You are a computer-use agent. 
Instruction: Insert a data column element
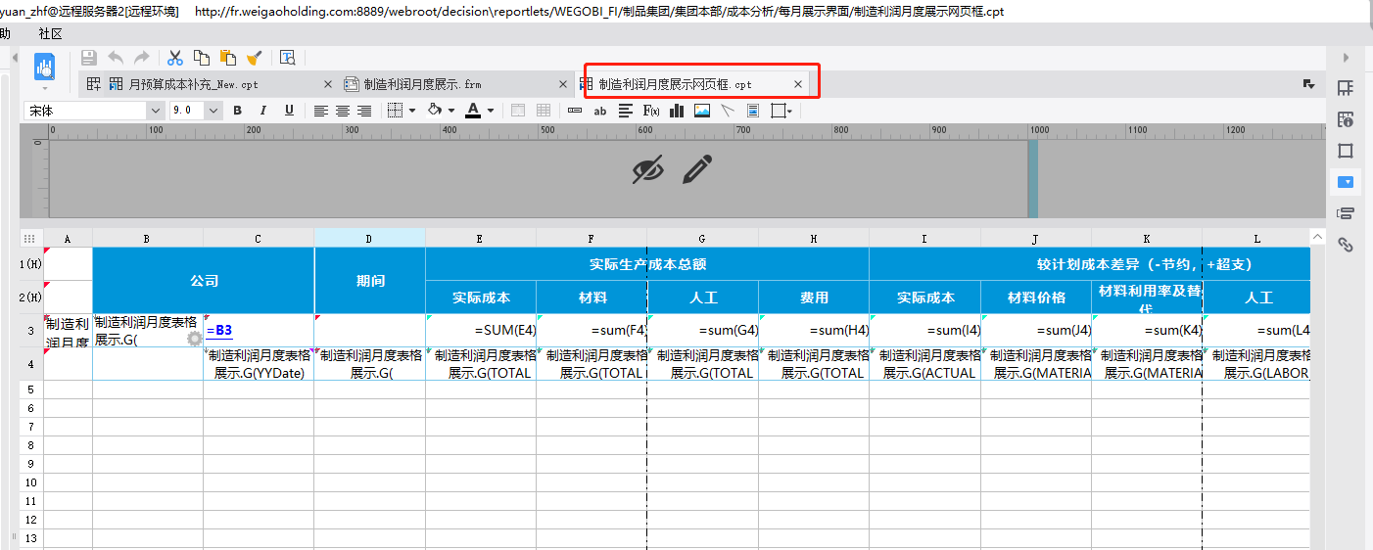pos(575,111)
